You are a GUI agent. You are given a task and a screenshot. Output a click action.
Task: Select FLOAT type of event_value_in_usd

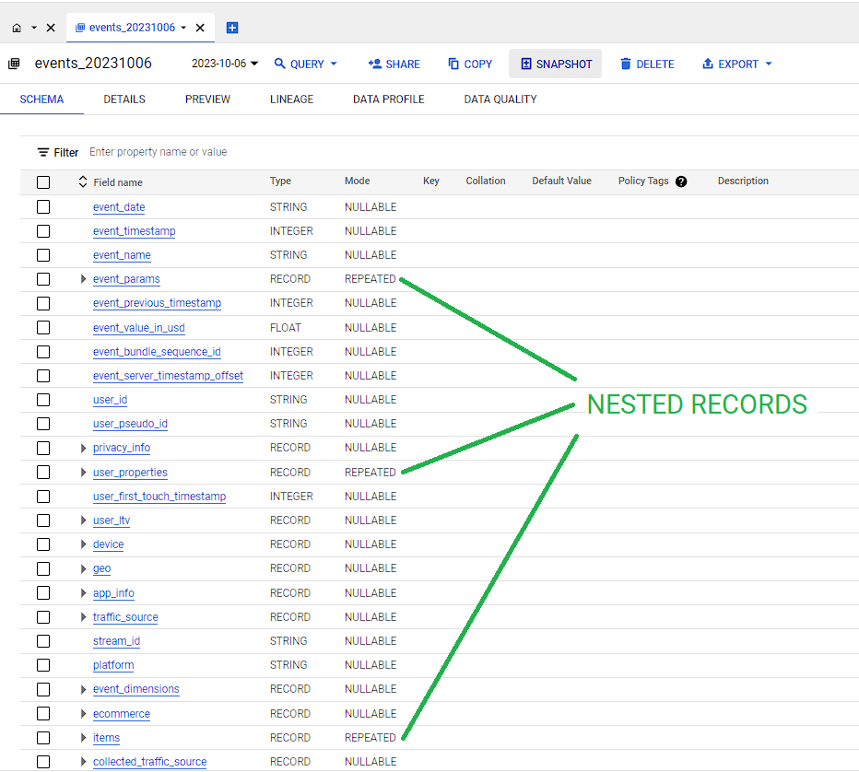(286, 327)
